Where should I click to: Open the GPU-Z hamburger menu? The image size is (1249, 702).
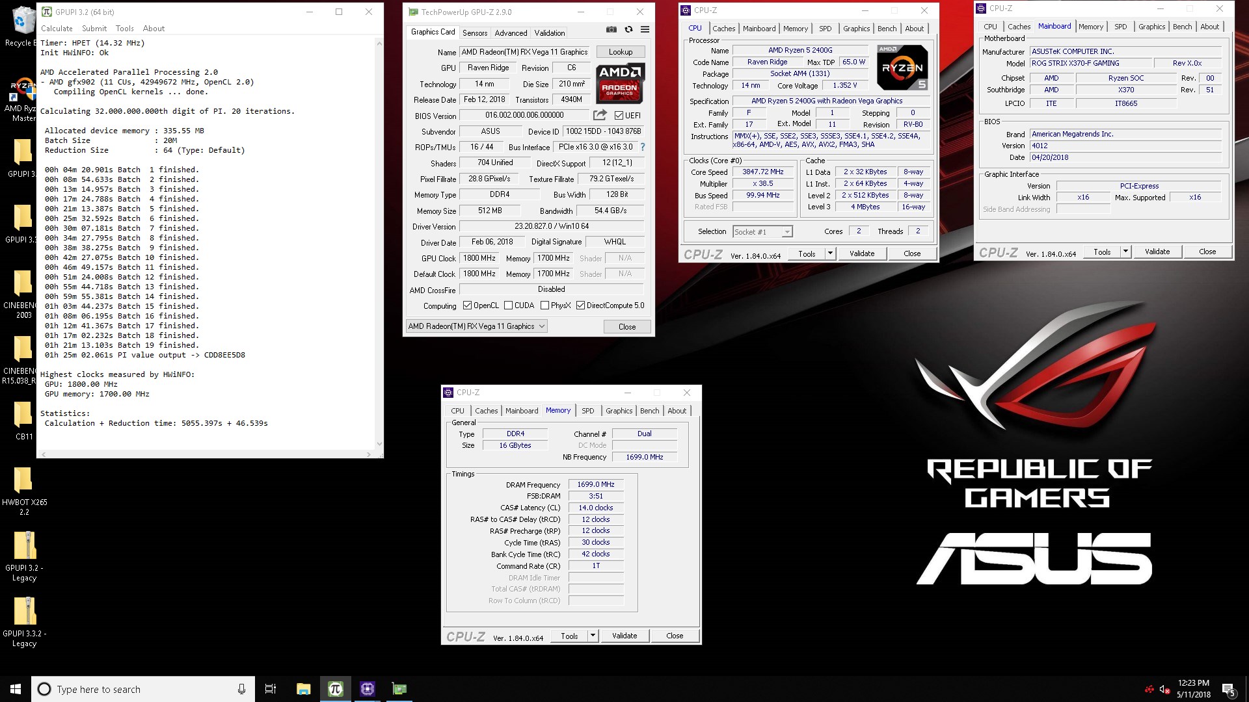645,29
